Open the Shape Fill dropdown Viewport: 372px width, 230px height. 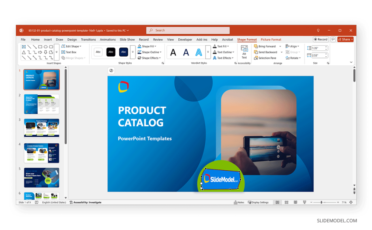(x=147, y=46)
